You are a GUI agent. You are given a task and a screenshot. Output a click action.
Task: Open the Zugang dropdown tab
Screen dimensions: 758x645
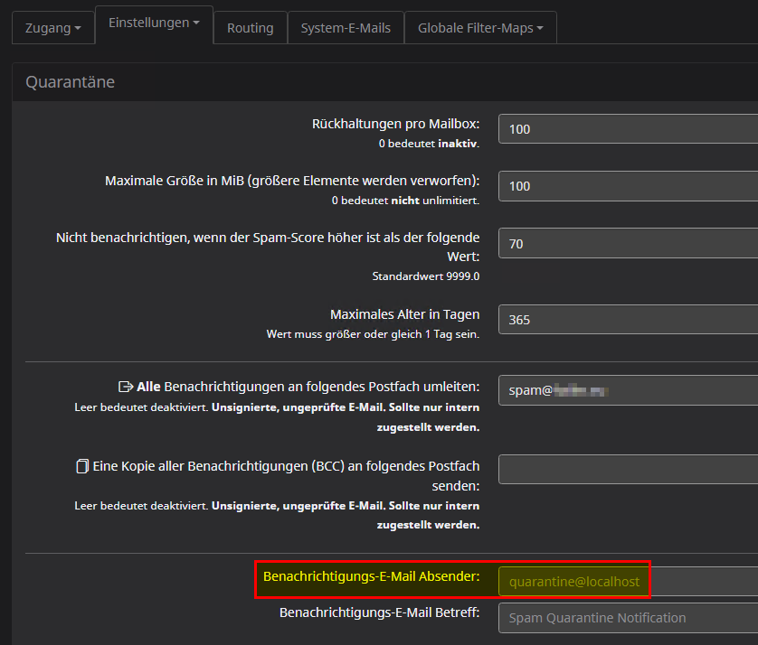point(52,28)
